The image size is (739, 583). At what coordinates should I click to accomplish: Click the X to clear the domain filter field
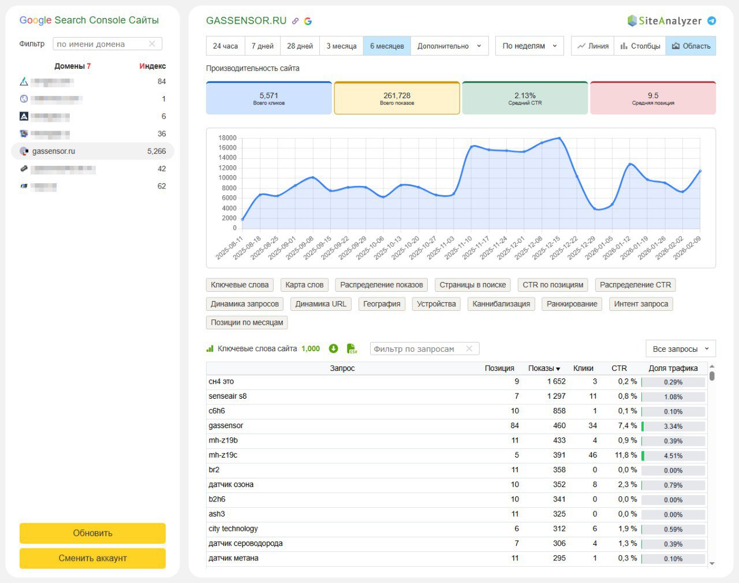[x=152, y=43]
